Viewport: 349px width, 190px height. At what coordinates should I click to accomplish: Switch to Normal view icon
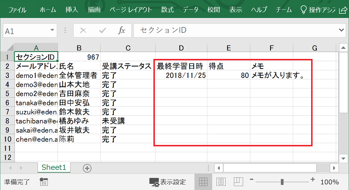(203, 182)
